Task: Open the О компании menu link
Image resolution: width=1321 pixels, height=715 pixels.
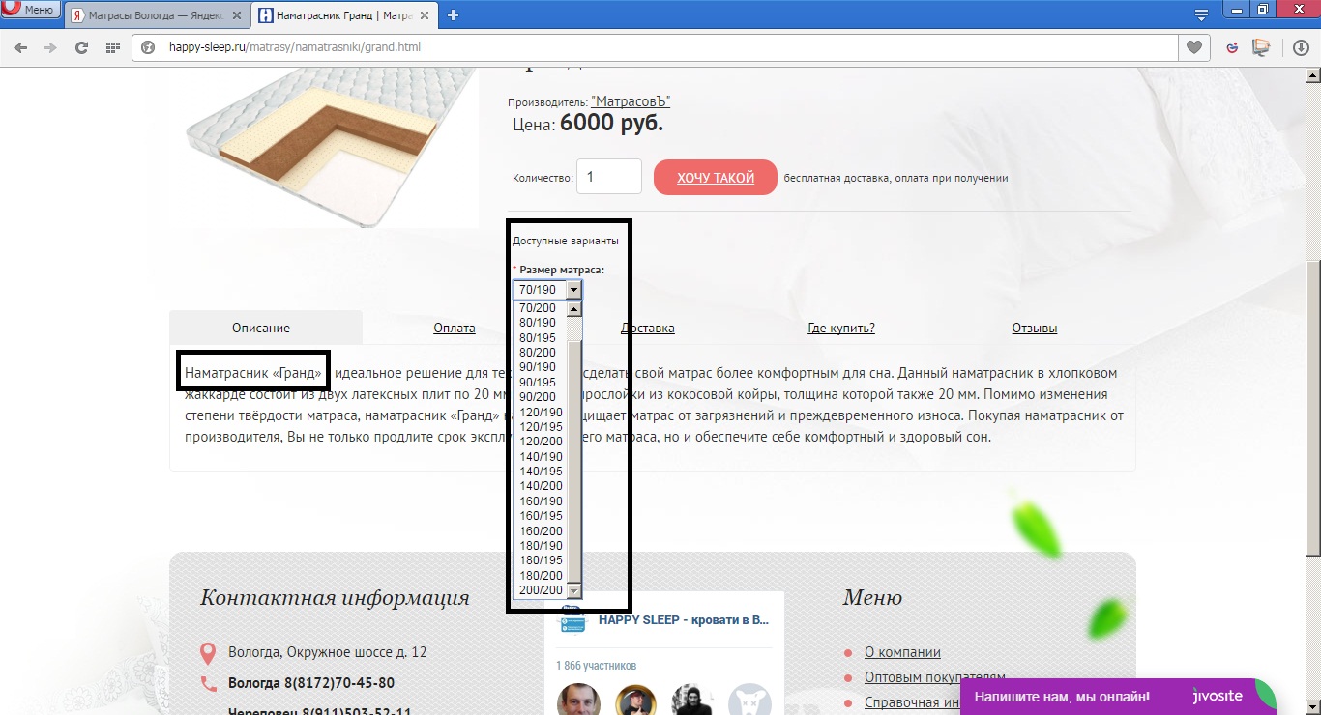Action: click(902, 652)
